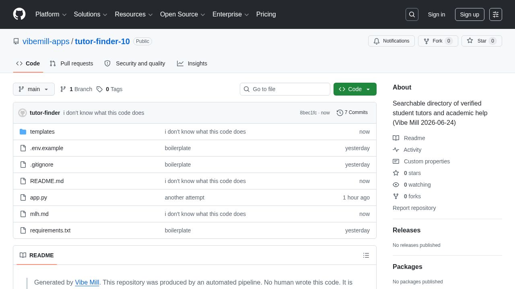Viewport: 515px width, 289px height.
Task: Open the requirements.txt file
Action: [x=50, y=230]
